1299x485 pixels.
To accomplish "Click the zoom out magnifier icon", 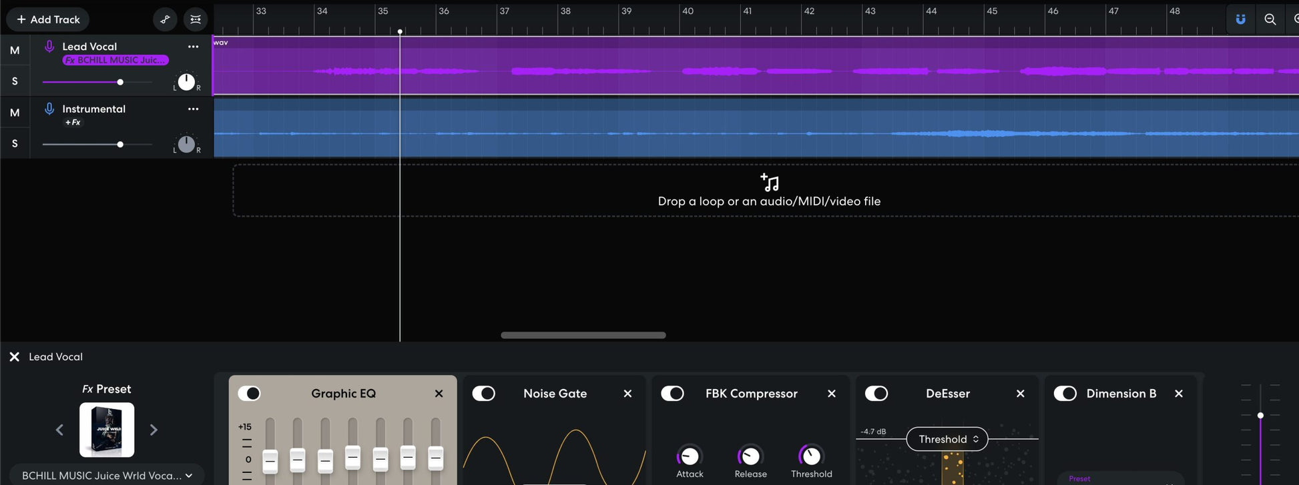I will pyautogui.click(x=1270, y=19).
